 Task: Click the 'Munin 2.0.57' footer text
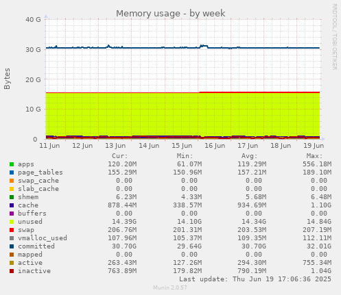pos(170,287)
